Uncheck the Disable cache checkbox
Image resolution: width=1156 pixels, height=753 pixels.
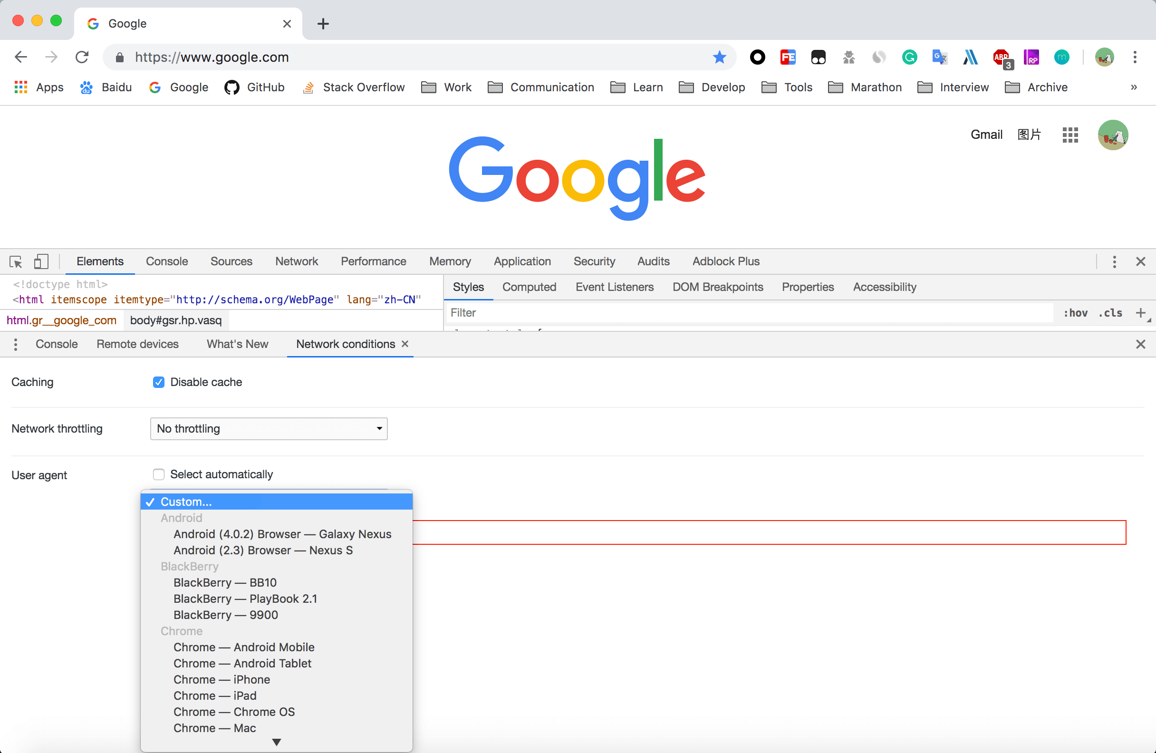(158, 382)
